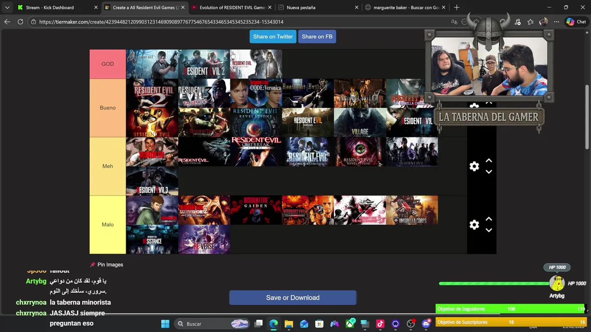Click the site info icon beside the address
591x332 pixels.
tap(33, 22)
